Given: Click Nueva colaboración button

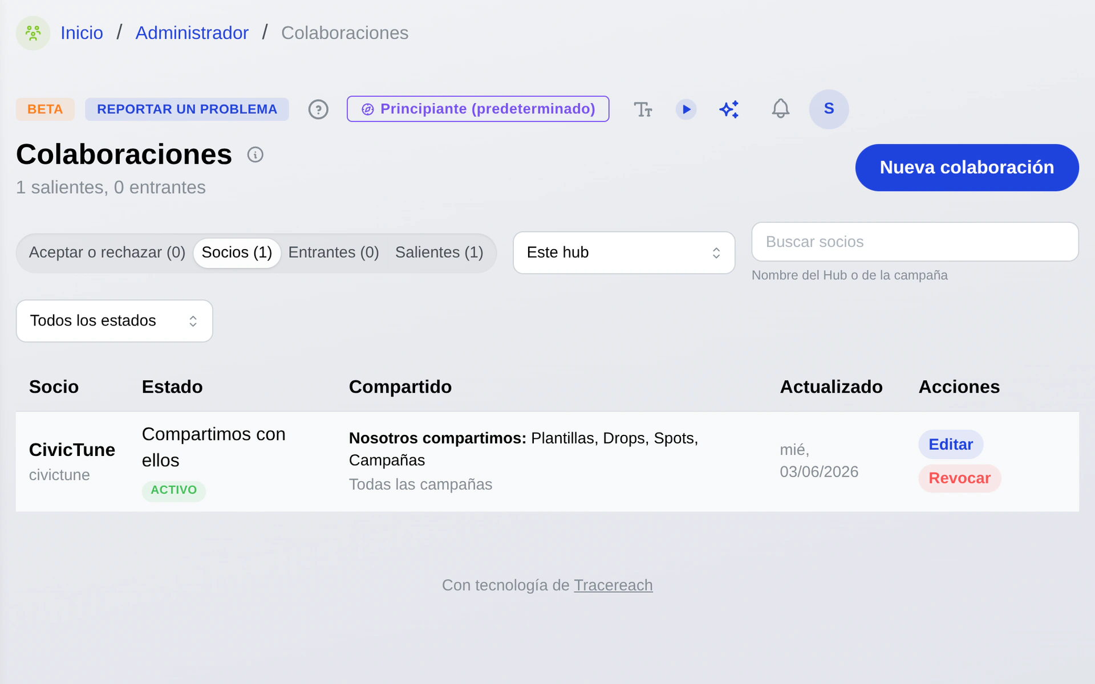Looking at the screenshot, I should [x=967, y=168].
